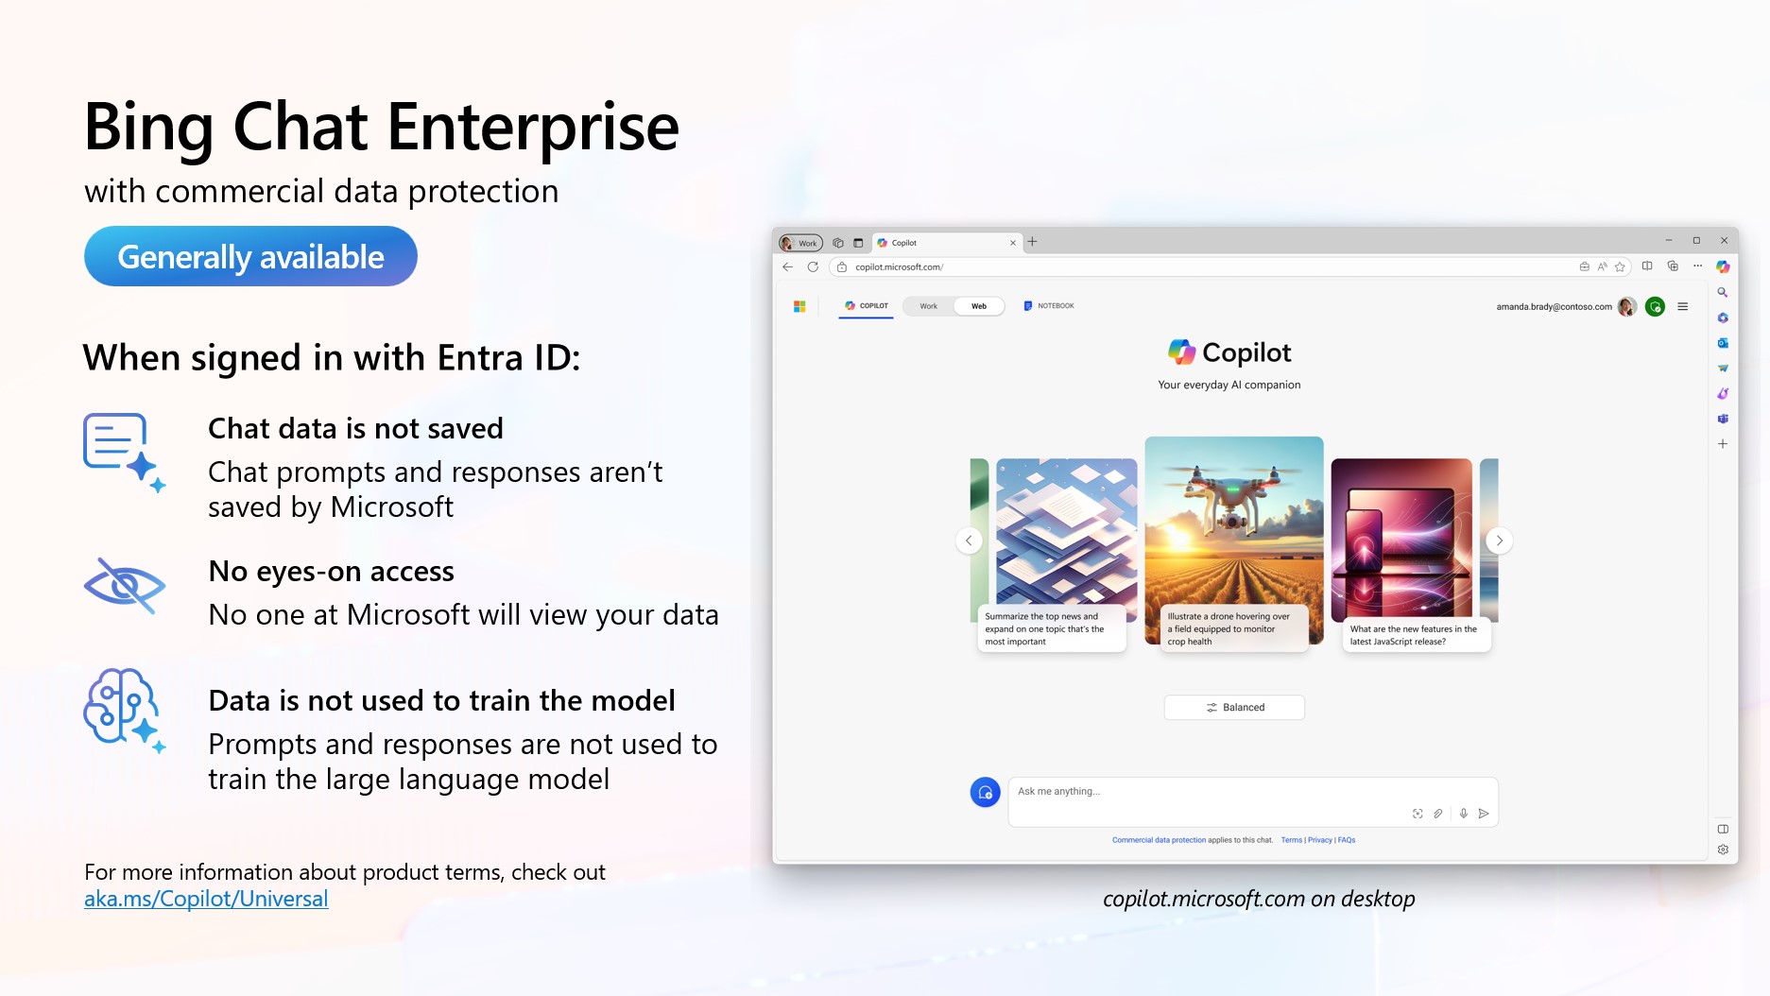This screenshot has height=996, width=1770.
Task: Open the Search icon in Edge sidebar
Action: [1723, 293]
